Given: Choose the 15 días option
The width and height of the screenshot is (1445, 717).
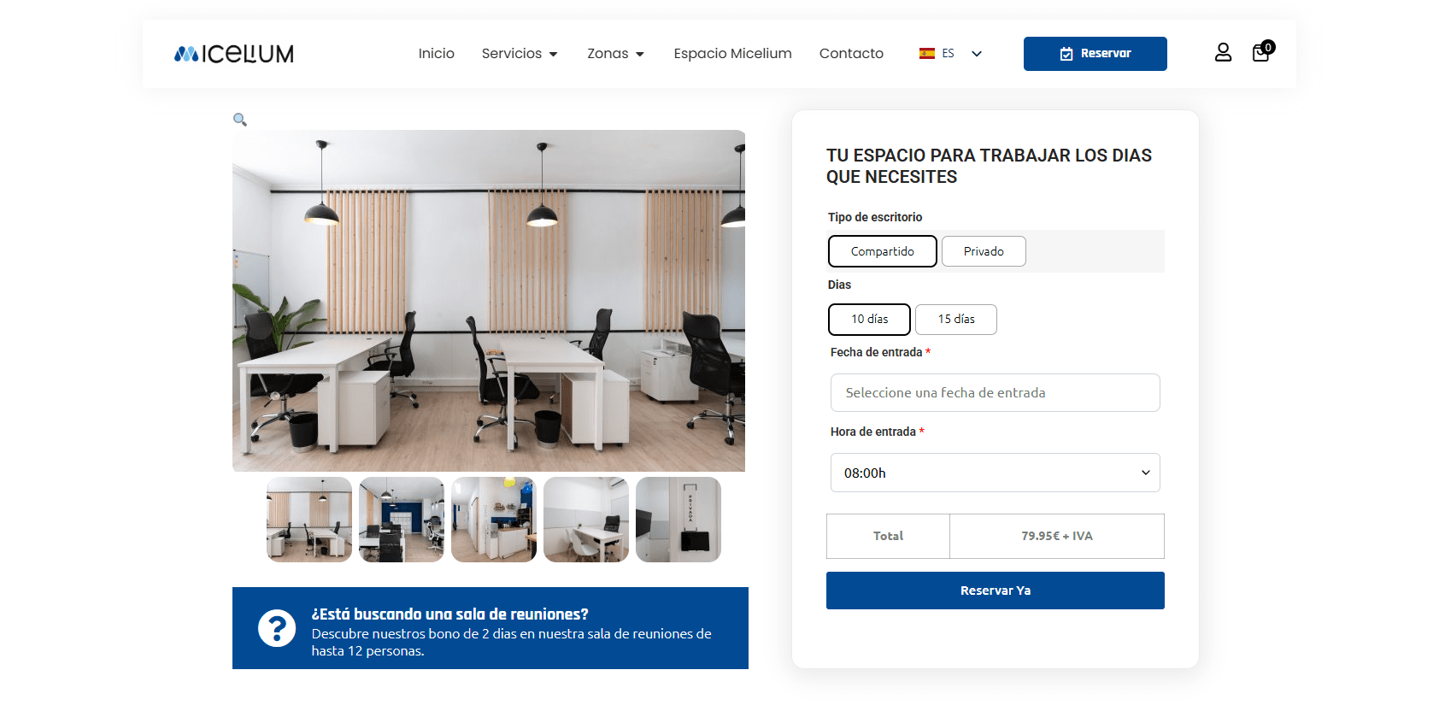Looking at the screenshot, I should [956, 319].
